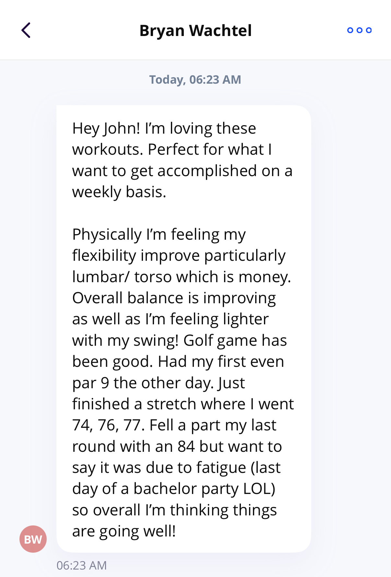Tap the 'with my swing! Golf game has' line

point(180,341)
